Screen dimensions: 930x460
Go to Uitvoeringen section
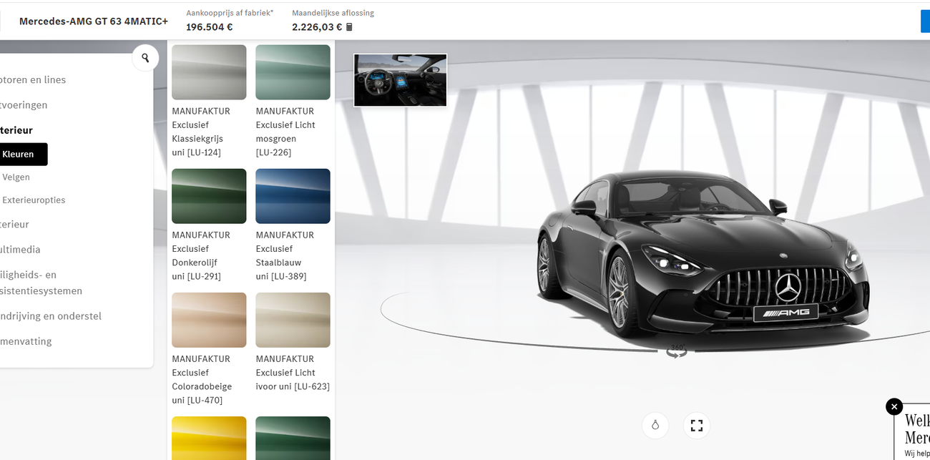(24, 104)
